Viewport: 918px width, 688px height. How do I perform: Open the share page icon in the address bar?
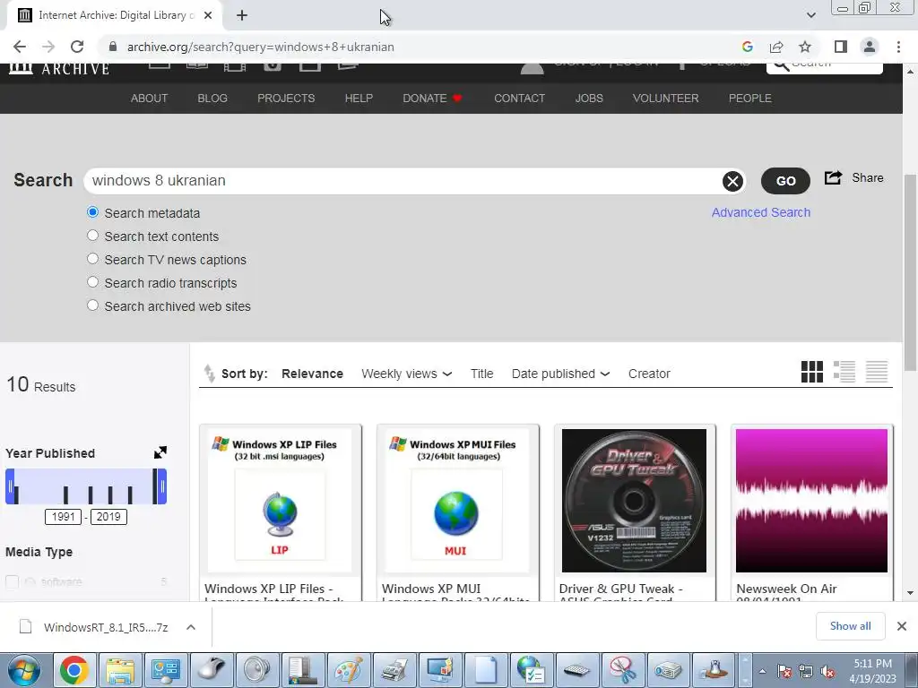pyautogui.click(x=776, y=47)
